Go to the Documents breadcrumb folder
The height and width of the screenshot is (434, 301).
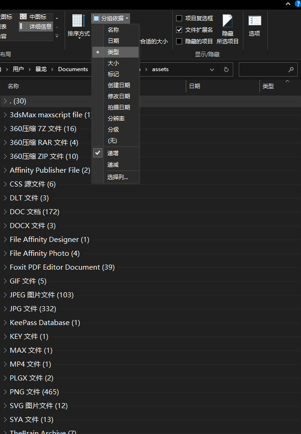(x=73, y=69)
